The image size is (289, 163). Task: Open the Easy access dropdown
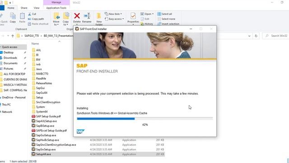114,19
